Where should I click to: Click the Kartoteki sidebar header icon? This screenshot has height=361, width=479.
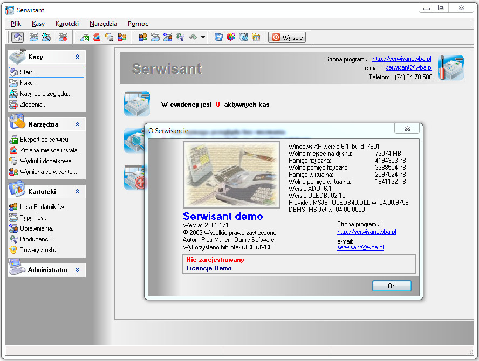click(x=17, y=189)
